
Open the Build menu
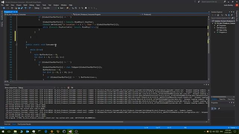tap(25, 5)
